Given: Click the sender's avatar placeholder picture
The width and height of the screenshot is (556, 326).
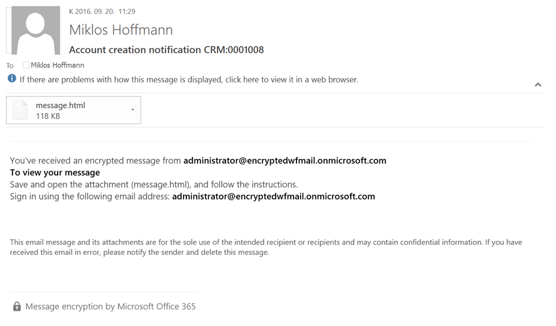Looking at the screenshot, I should point(36,31).
